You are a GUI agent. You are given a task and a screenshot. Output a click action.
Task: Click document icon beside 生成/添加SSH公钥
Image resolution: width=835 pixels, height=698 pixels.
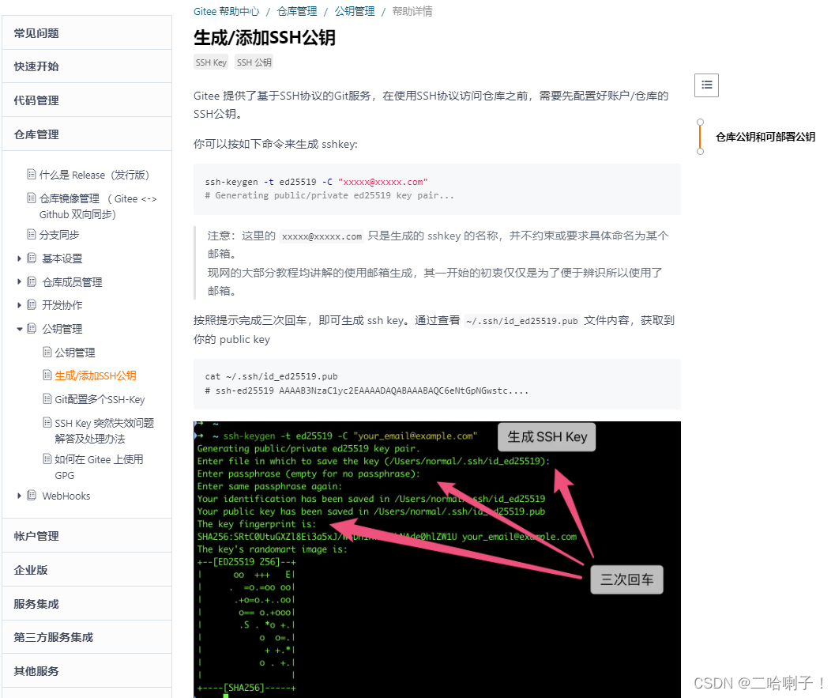pyautogui.click(x=47, y=375)
